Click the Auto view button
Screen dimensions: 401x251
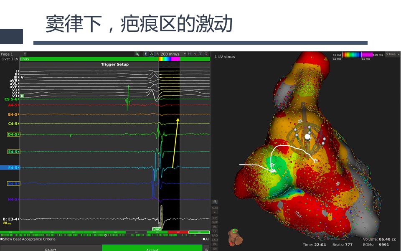[215, 208]
